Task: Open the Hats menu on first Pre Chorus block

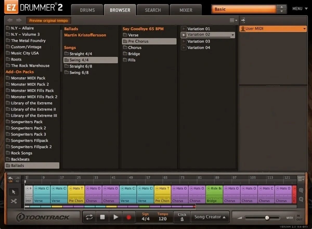Action: click(x=70, y=188)
